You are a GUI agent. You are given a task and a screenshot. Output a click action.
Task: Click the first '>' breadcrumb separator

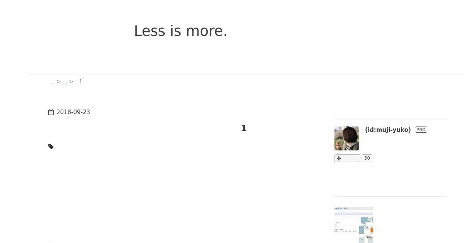click(x=59, y=82)
